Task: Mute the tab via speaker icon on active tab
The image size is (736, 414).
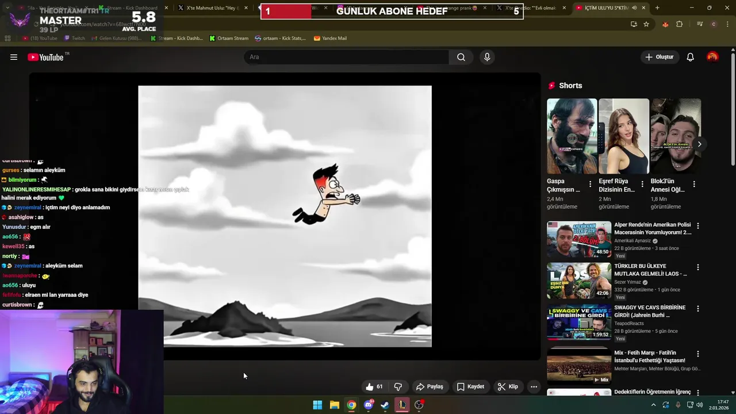Action: [x=634, y=8]
